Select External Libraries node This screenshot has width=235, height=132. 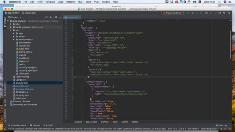pos(22,102)
